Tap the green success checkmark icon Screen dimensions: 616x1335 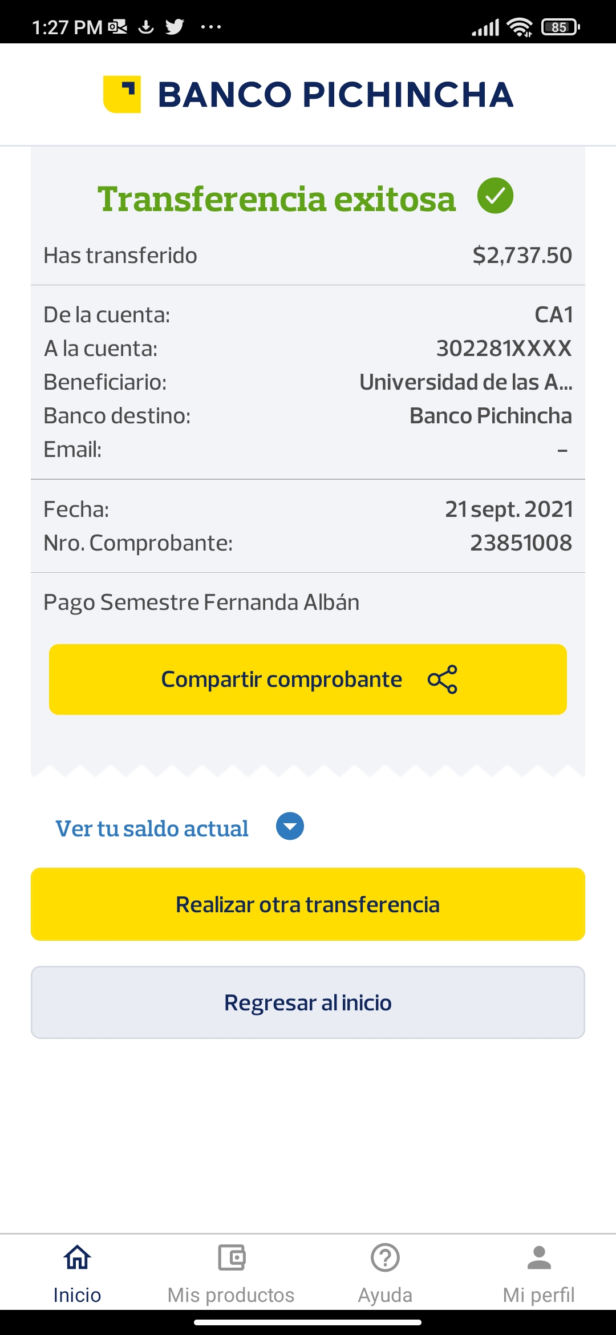point(495,196)
